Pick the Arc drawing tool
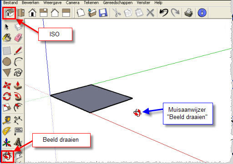Image resolution: width=233 pixels, height=164 pixels. click(x=18, y=62)
